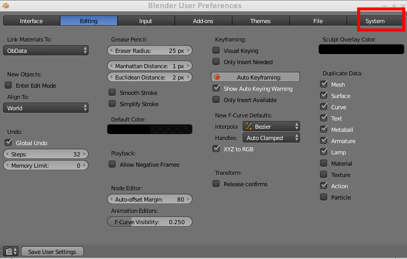Enable Only Insert Available

point(216,99)
